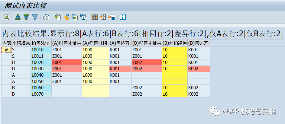The height and width of the screenshot is (124, 285).
Task: Click the (A) Z001 cell in row 10040
Action: coord(66,75)
